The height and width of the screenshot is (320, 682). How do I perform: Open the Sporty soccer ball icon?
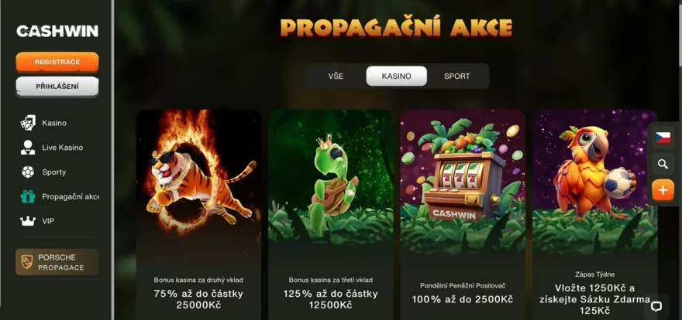click(x=28, y=172)
